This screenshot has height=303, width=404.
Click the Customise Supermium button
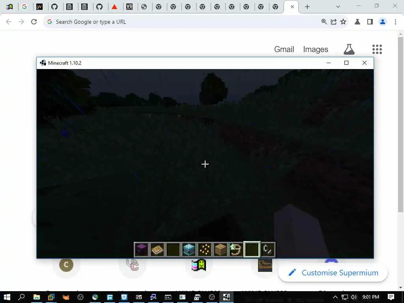(333, 273)
